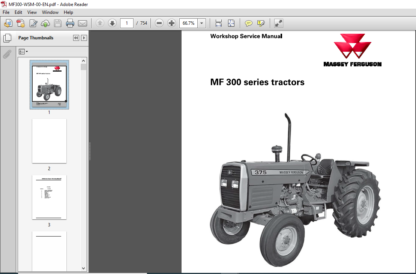This screenshot has height=274, width=416.
Task: Click the 'Page Thumbnails' panel title
Action: point(36,38)
